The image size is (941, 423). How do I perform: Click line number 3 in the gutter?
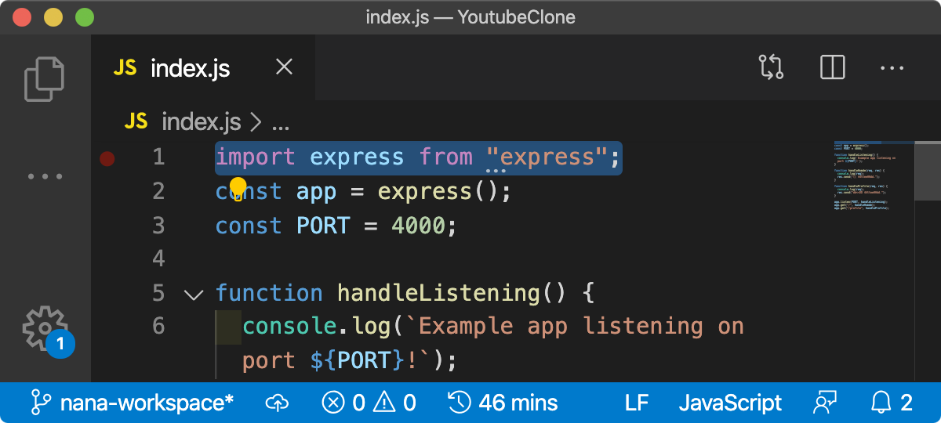(x=158, y=226)
